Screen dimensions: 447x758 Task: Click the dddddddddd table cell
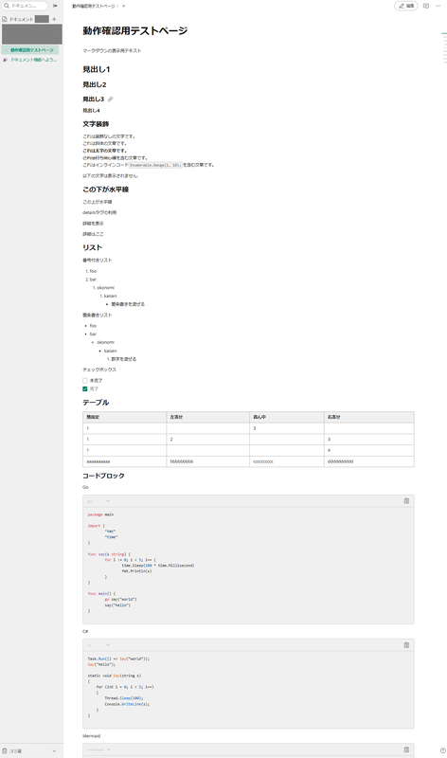tap(369, 461)
